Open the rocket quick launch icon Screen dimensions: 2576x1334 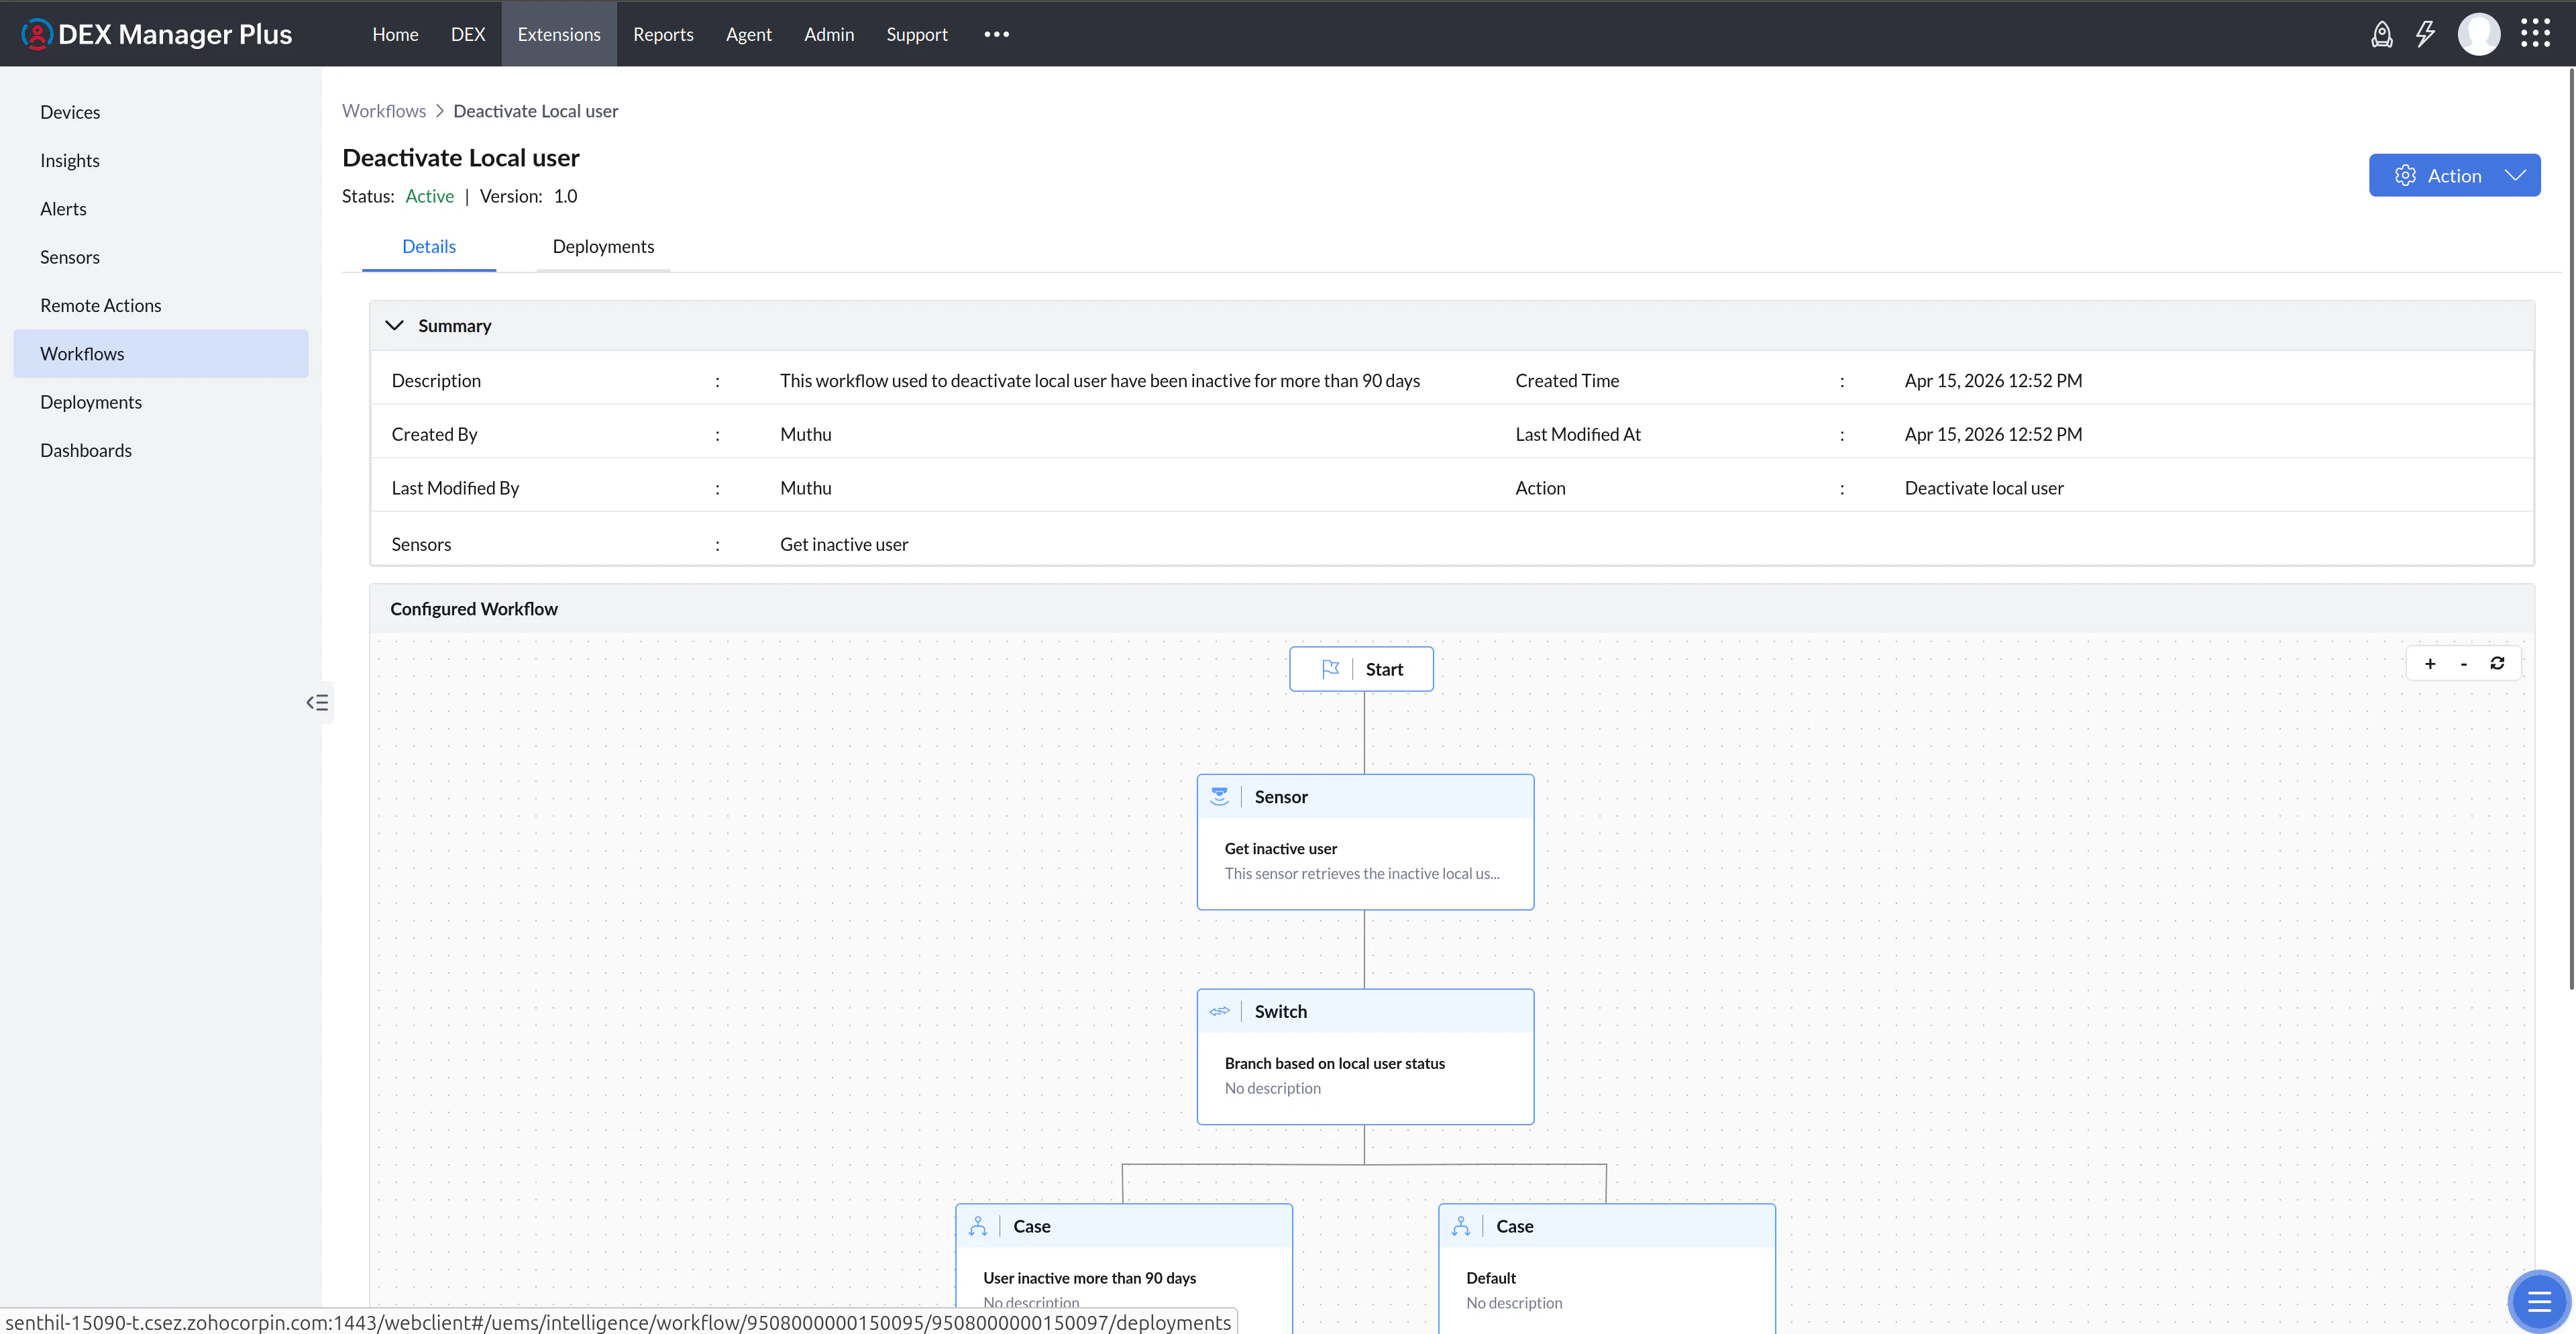click(x=2382, y=34)
